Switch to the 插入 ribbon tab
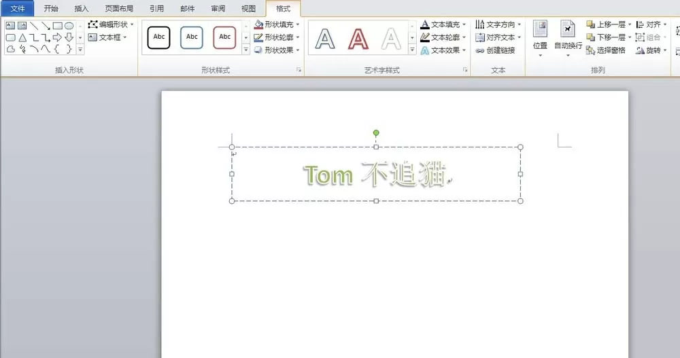 tap(81, 9)
